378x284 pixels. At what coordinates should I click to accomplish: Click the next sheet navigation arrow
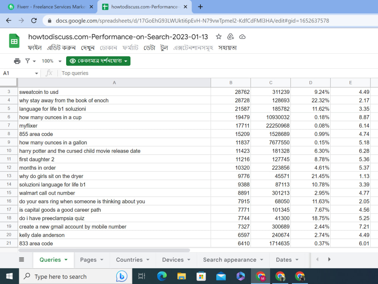point(329,260)
